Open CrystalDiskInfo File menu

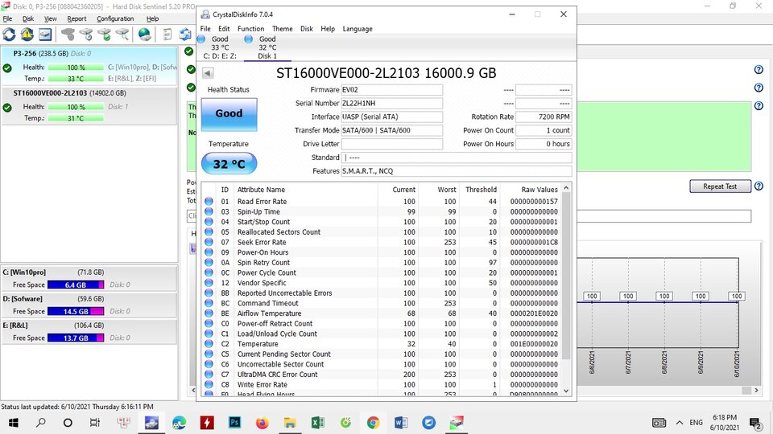pos(205,29)
